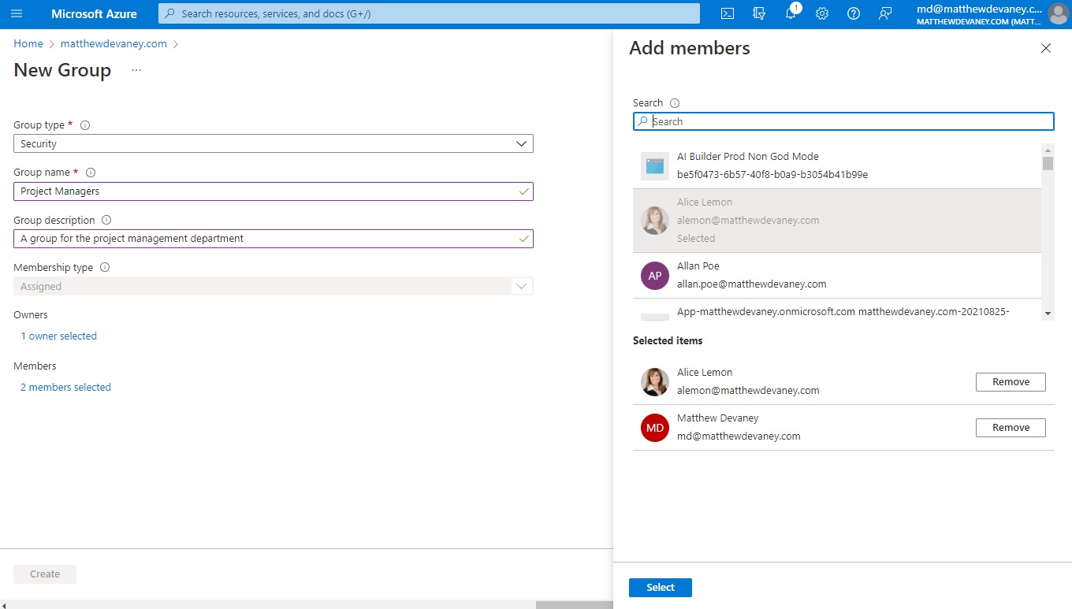Screen dimensions: 1072x609
Task: Open the Help question mark menu
Action: pyautogui.click(x=854, y=14)
